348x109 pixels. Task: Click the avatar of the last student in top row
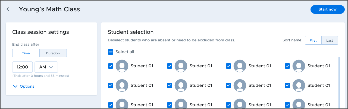(x=299, y=66)
